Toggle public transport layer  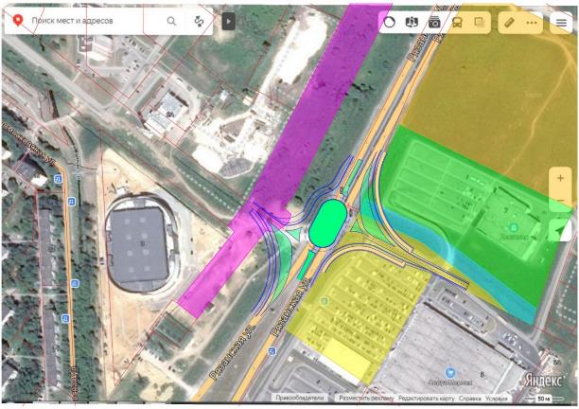coord(457,22)
